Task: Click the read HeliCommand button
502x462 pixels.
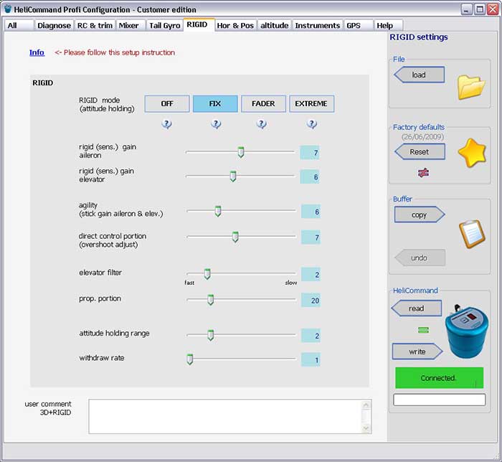Action: [x=416, y=308]
